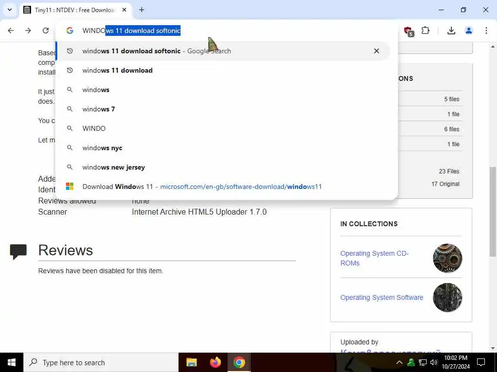Pick the plain 'windows' search suggestion
The width and height of the screenshot is (497, 372).
coord(223,90)
